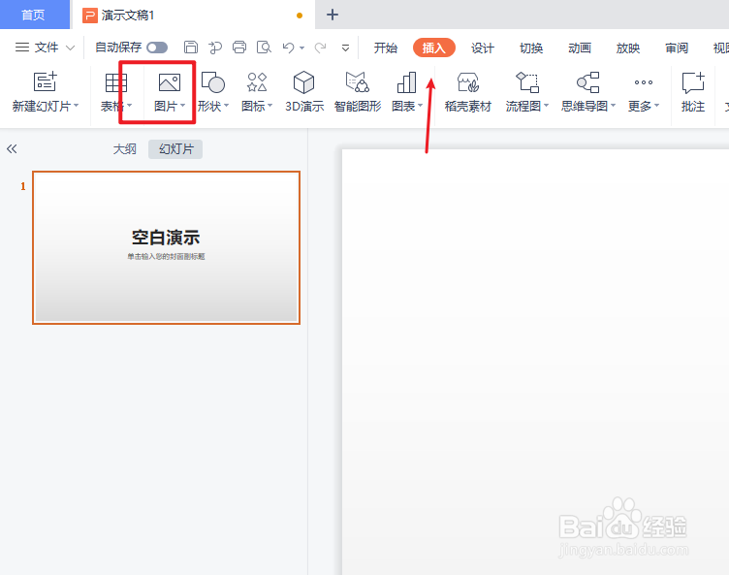This screenshot has width=729, height=575.
Task: Open the Transitions (切换) tab
Action: click(531, 48)
